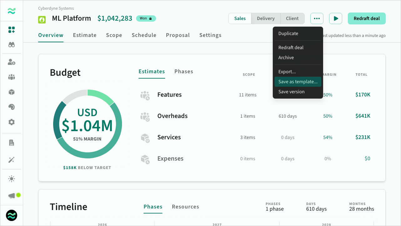The image size is (401, 226).
Task: Click the magic wand icon in sidebar
Action: pyautogui.click(x=12, y=160)
